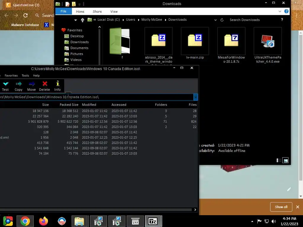Open the recent locations dropdown in Explorer
Viewport: 303px width, 227px height.
point(75,20)
